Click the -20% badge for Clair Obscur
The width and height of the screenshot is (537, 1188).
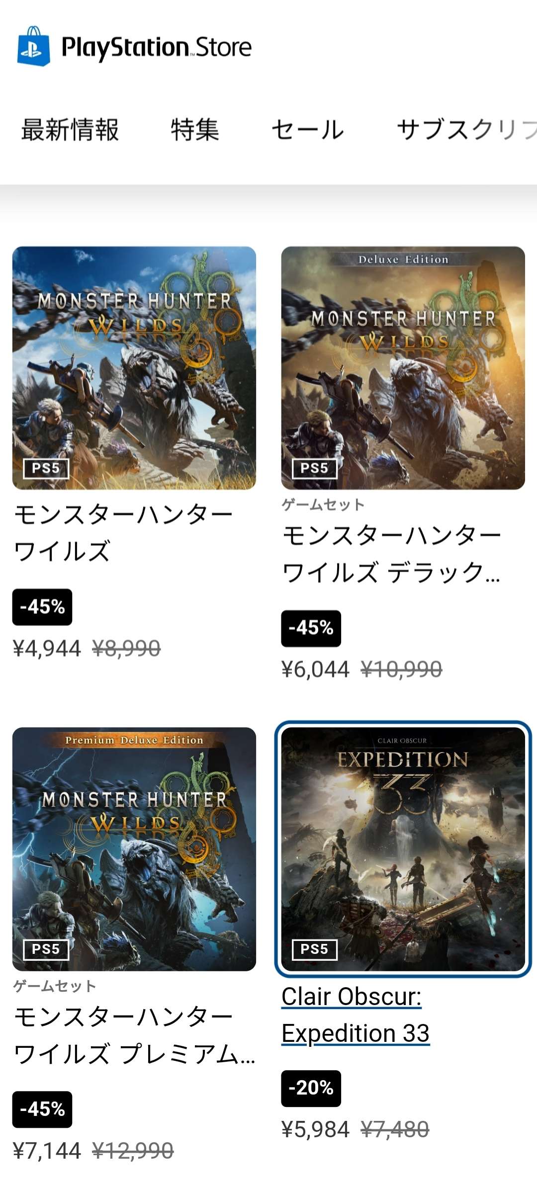tap(311, 1089)
